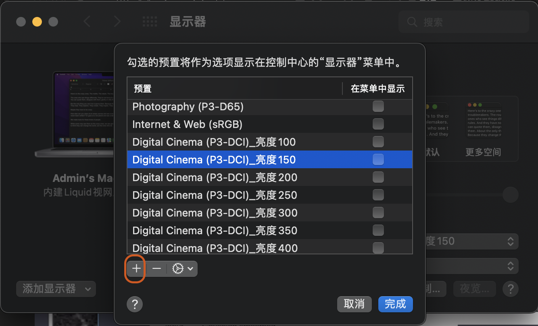The image size is (538, 326).
Task: Open the 添加显示器 dropdown
Action: pyautogui.click(x=56, y=289)
